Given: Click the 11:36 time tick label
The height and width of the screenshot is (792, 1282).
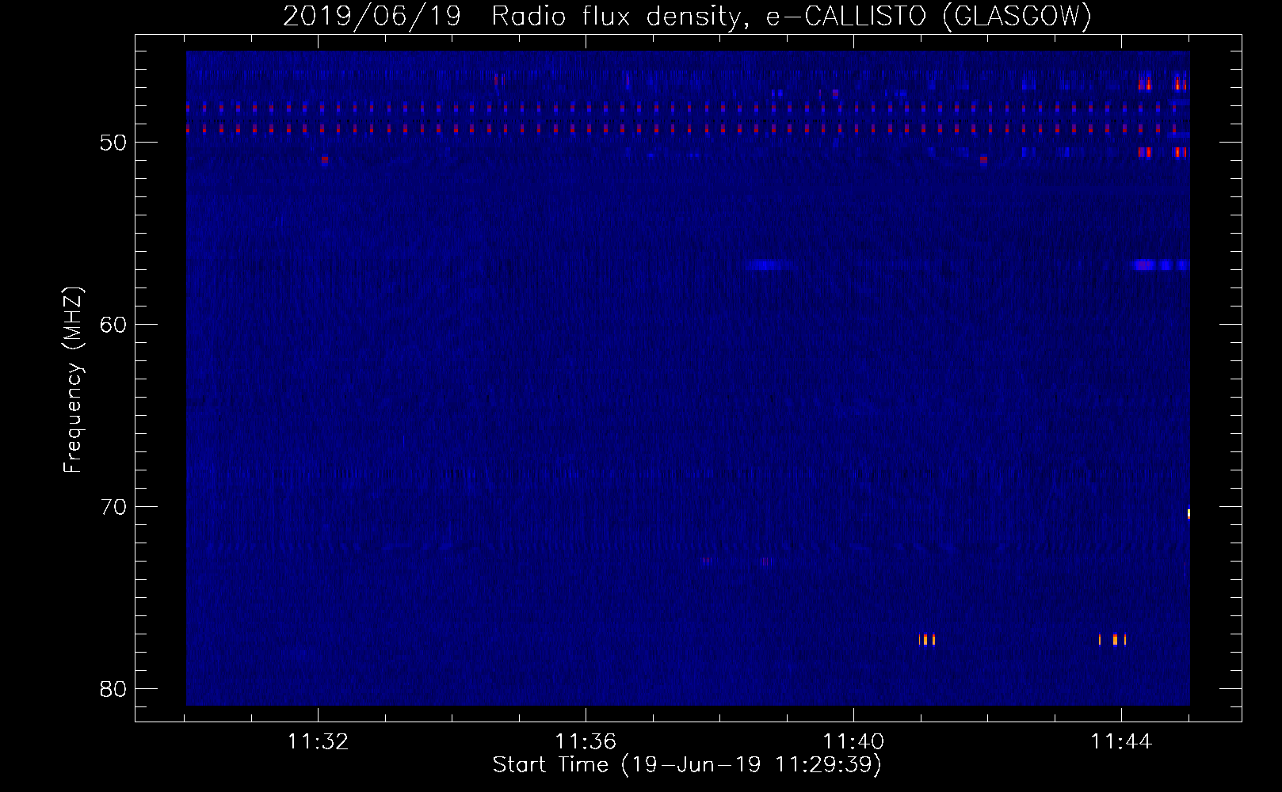Looking at the screenshot, I should pyautogui.click(x=586, y=742).
